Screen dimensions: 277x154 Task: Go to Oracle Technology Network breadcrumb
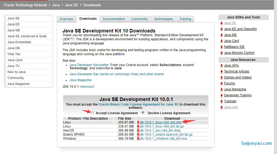[x=25, y=5]
